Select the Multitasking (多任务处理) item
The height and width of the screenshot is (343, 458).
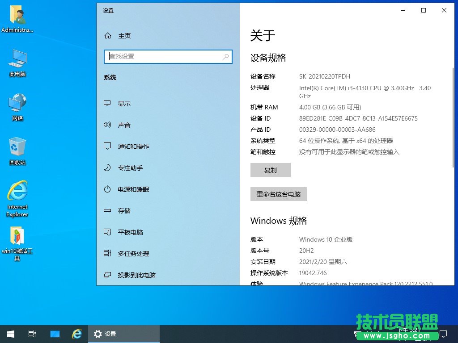click(133, 254)
